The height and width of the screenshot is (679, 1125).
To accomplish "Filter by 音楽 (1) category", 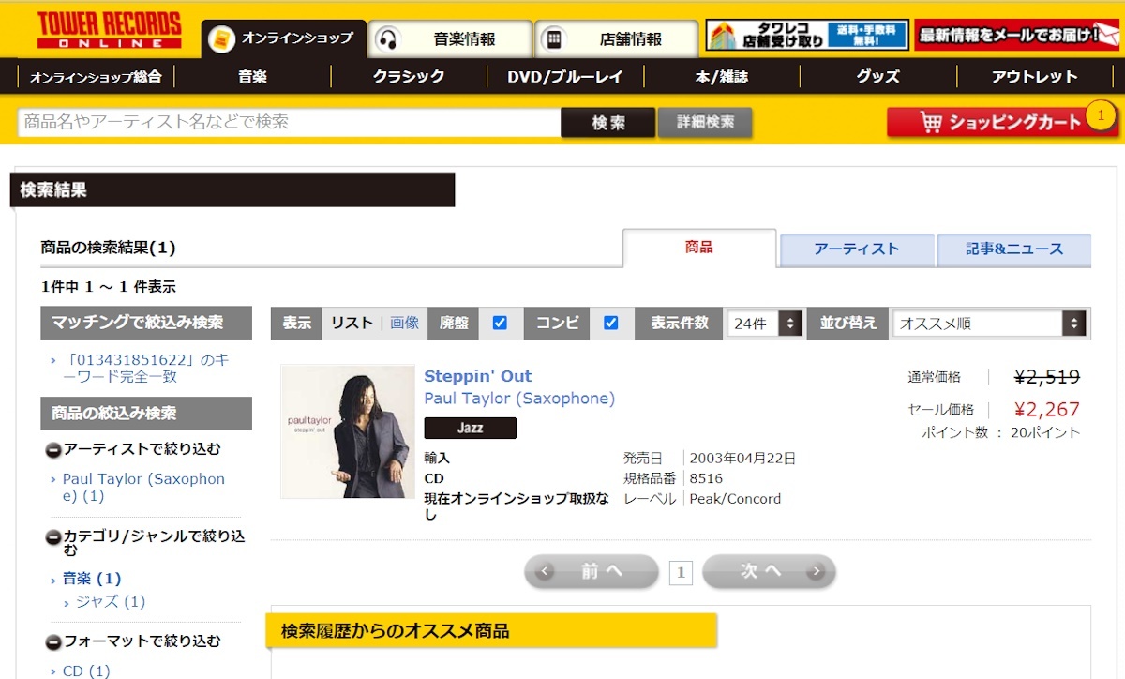I will tap(92, 579).
